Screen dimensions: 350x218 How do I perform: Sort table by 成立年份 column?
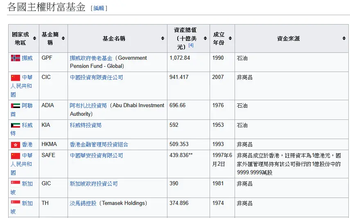(x=230, y=38)
